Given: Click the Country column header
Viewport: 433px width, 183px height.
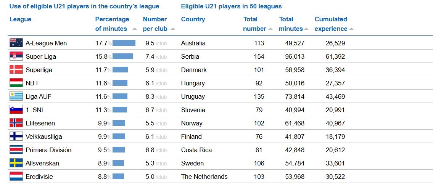Looking at the screenshot, I should point(193,19).
